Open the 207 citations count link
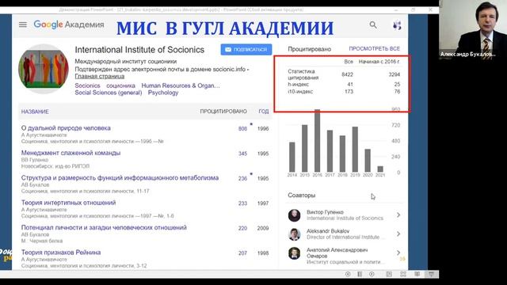The width and height of the screenshot is (507, 285). (242, 253)
